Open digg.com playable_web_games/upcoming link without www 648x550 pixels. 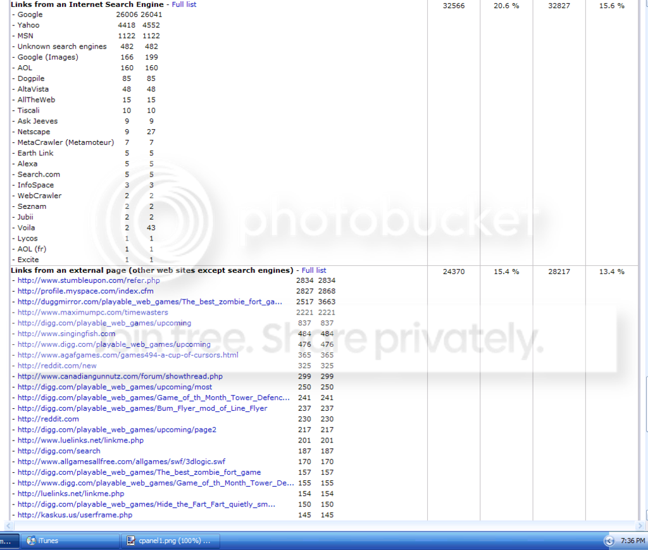click(104, 323)
